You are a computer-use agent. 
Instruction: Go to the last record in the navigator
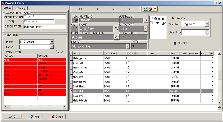[130, 9]
